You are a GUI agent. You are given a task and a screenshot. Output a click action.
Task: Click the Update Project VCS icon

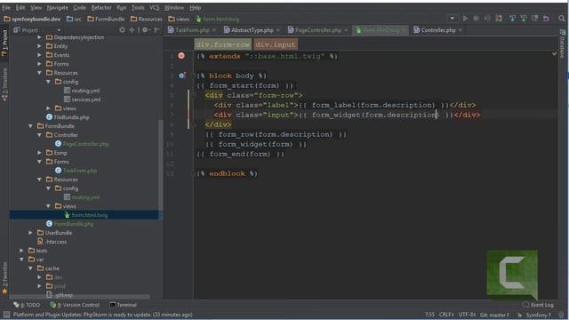pyautogui.click(x=512, y=19)
